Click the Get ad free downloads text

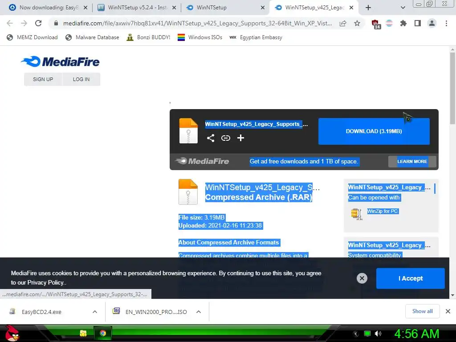click(x=304, y=161)
